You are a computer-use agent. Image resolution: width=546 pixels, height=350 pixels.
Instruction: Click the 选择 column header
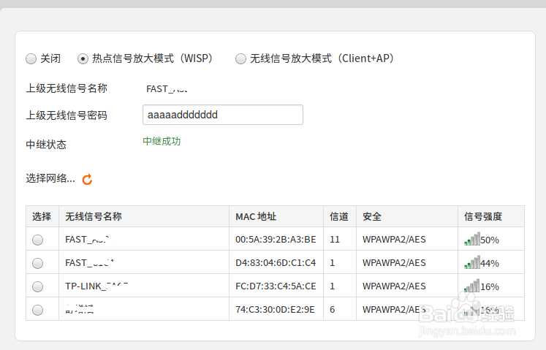pyautogui.click(x=42, y=216)
